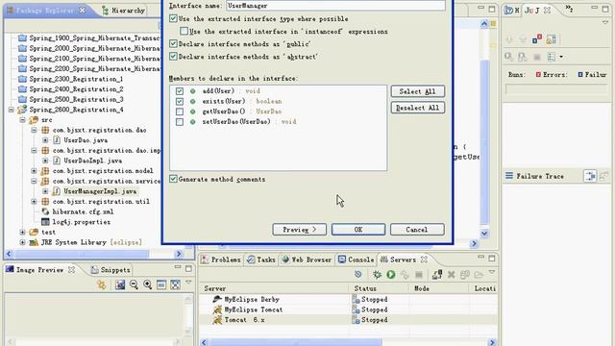Select Spring_2300_Registration_1 project
Screen dimensions: 615x346
[76, 79]
